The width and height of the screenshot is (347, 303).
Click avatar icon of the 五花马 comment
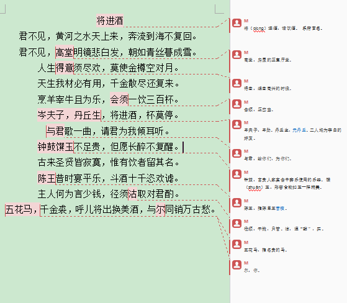(237, 245)
